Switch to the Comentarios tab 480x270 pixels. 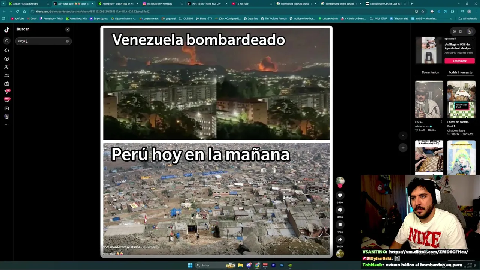pyautogui.click(x=430, y=72)
